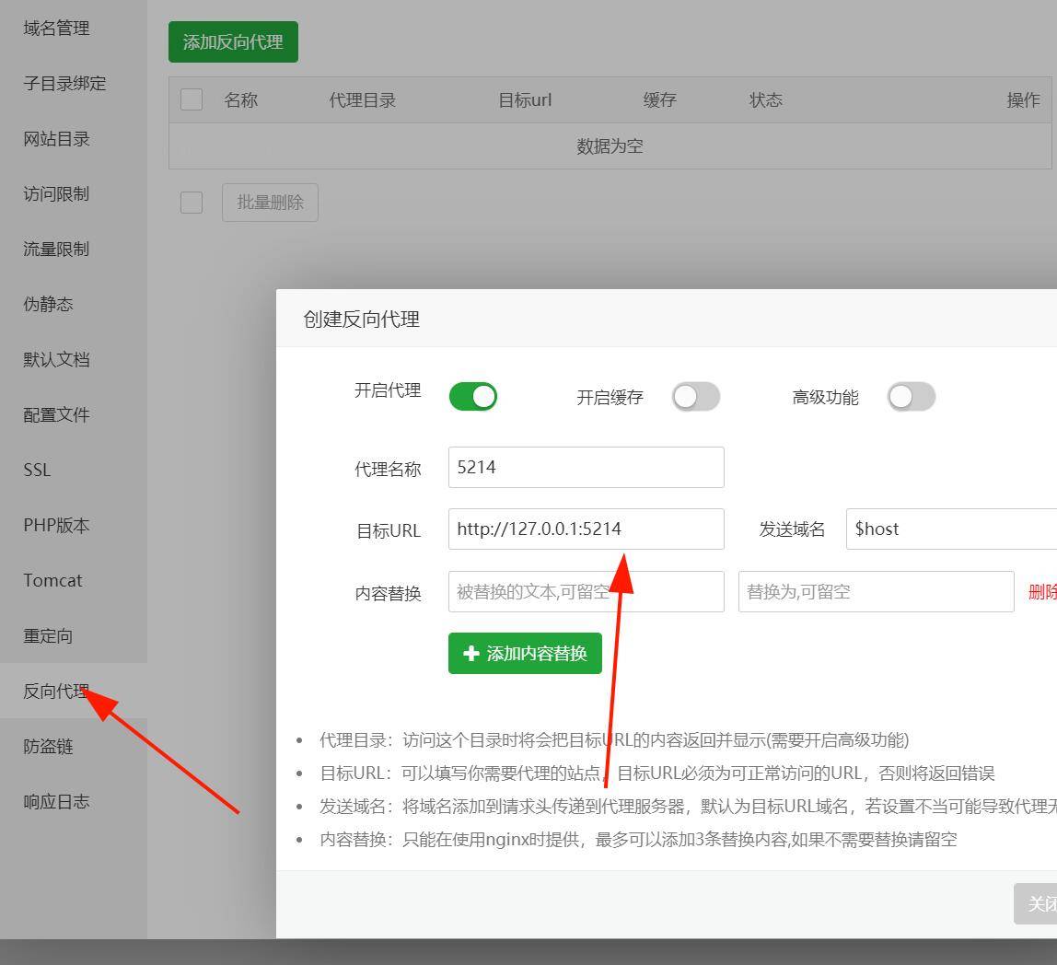The image size is (1057, 965).
Task: Click the 批量删除 button
Action: point(269,202)
